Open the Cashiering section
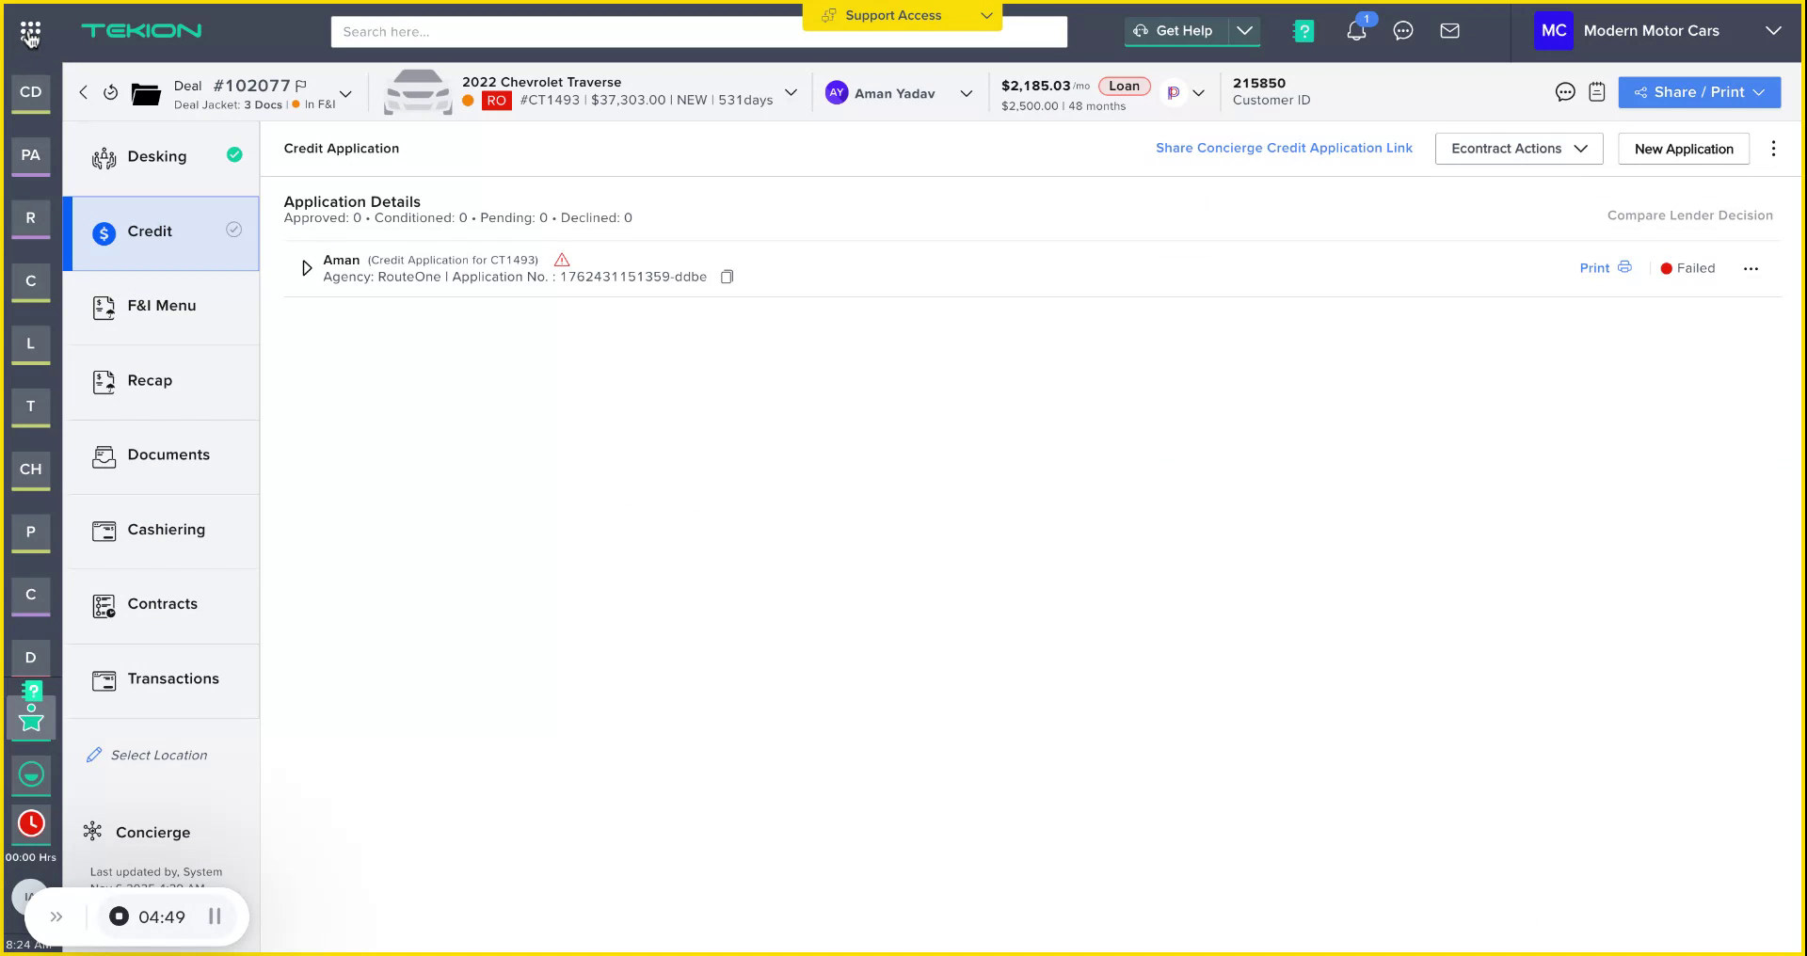 coord(167,529)
